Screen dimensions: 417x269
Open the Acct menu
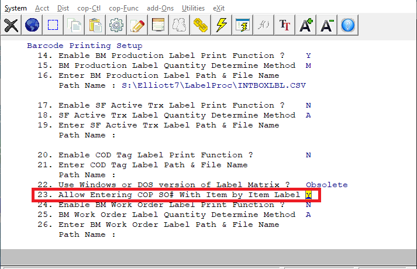42,8
